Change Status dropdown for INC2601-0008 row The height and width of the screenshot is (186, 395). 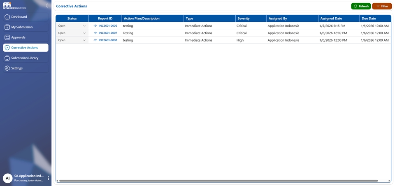(x=72, y=40)
